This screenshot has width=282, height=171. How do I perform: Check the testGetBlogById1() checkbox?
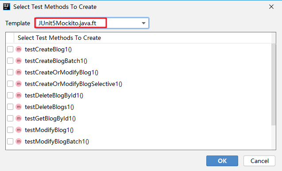pos(10,118)
